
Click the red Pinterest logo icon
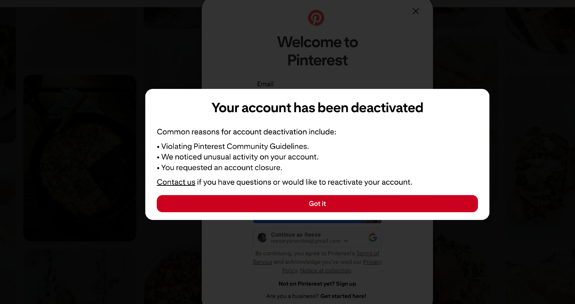(x=316, y=18)
